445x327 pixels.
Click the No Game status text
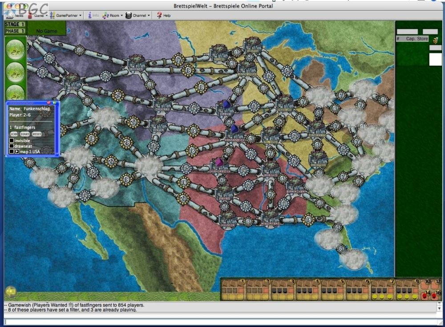[x=47, y=31]
